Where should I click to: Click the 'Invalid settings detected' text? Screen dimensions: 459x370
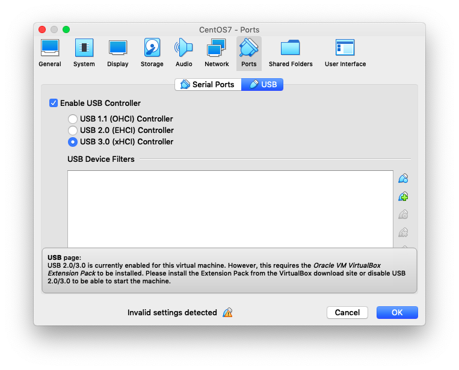[x=172, y=313]
